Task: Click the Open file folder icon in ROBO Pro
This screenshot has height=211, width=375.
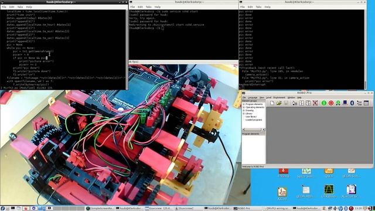Action: (279, 103)
